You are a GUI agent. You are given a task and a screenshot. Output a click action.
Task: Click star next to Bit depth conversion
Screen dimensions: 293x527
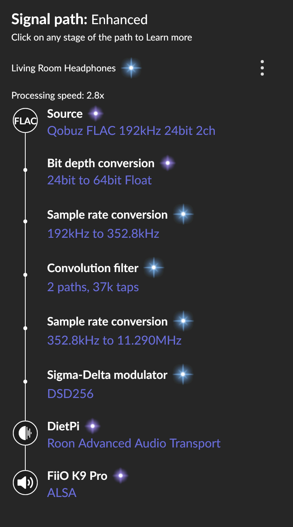click(x=167, y=163)
